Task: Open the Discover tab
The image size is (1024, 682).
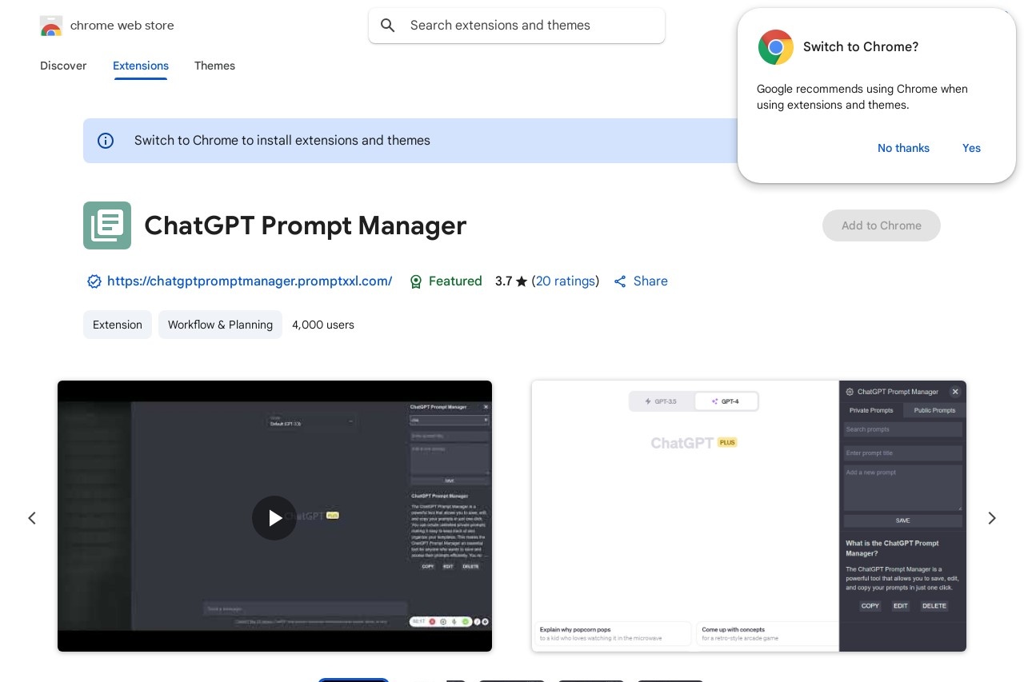Action: tap(63, 66)
